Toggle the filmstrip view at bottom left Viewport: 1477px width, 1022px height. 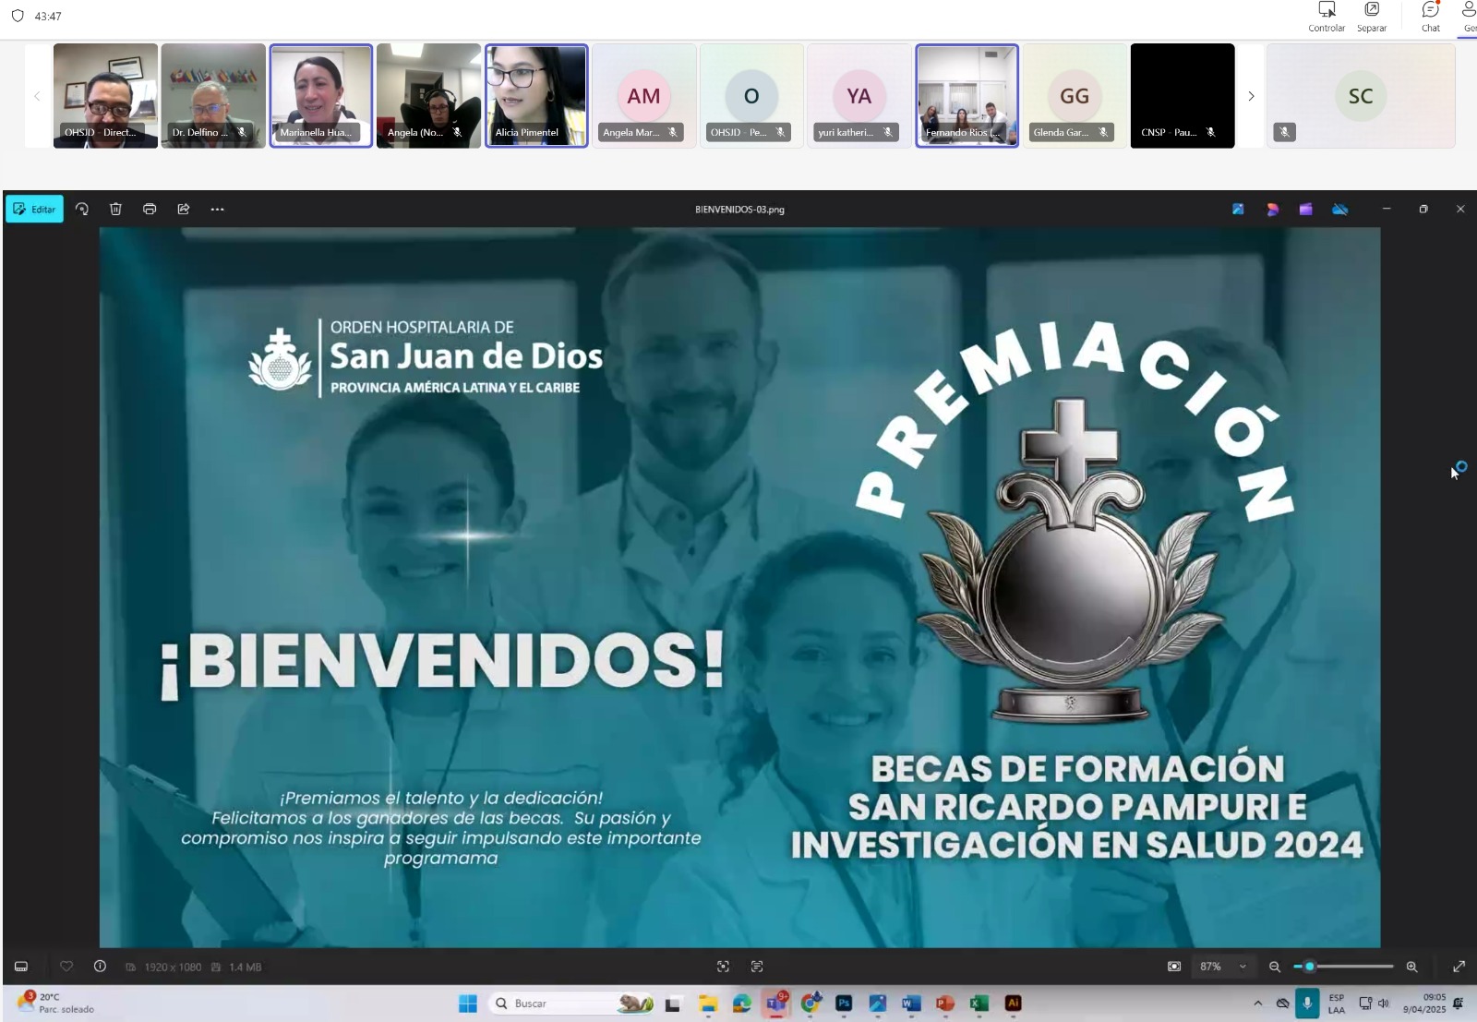pos(21,967)
